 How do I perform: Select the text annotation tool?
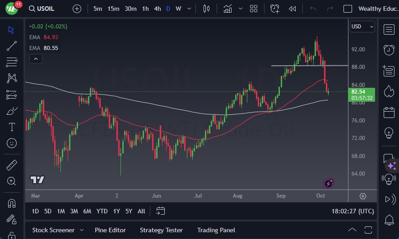[12, 127]
